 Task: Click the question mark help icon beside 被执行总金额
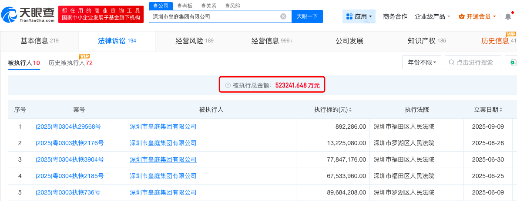click(x=228, y=85)
